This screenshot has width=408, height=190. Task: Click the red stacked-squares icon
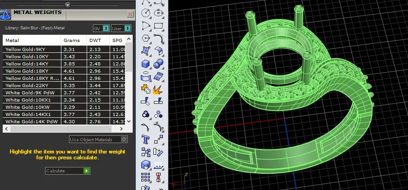(159, 177)
